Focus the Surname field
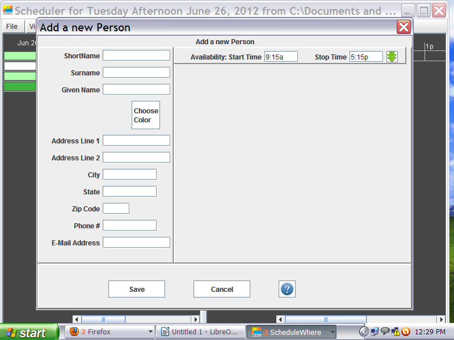The height and width of the screenshot is (340, 454). [136, 73]
